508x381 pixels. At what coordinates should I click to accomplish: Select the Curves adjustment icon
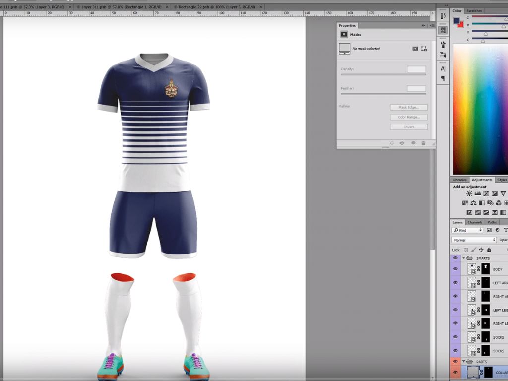(x=486, y=193)
